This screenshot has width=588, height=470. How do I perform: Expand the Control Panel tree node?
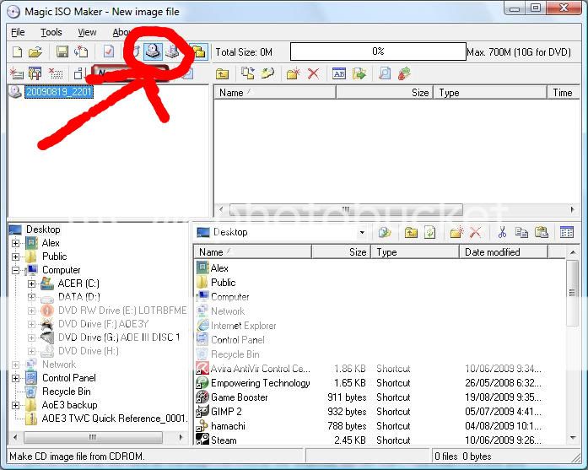(15, 378)
